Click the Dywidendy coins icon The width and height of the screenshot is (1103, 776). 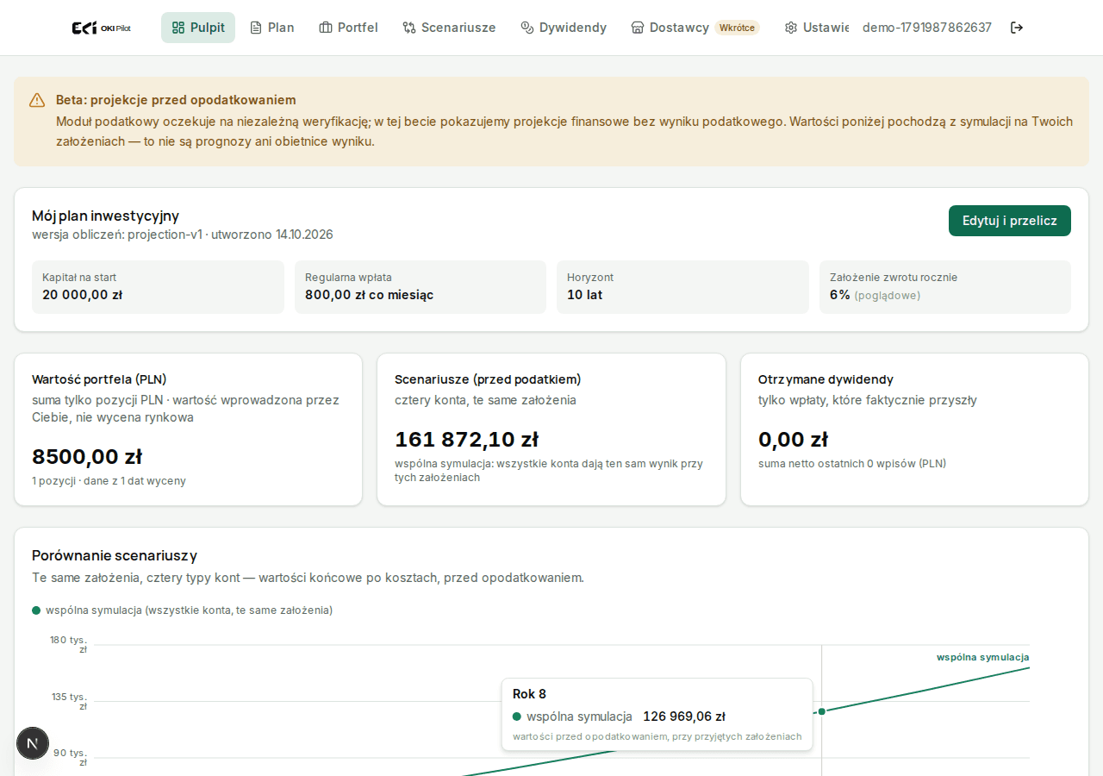tap(527, 28)
